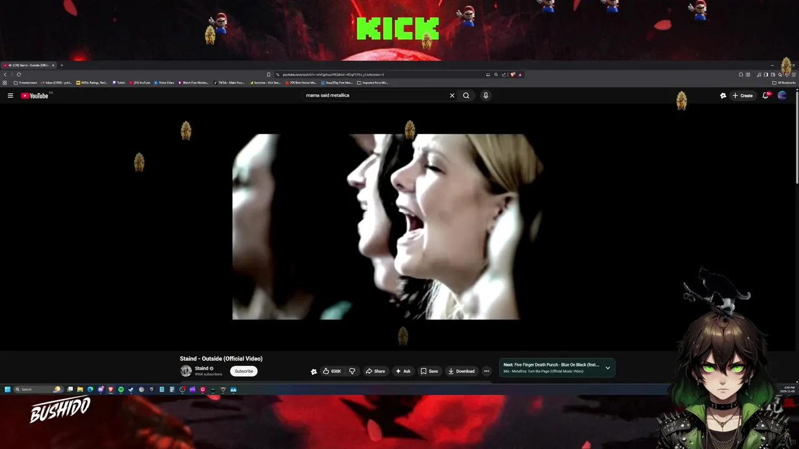Open the 200 Best Horror Movies bookmark
Image resolution: width=799 pixels, height=449 pixels.
pyautogui.click(x=301, y=83)
